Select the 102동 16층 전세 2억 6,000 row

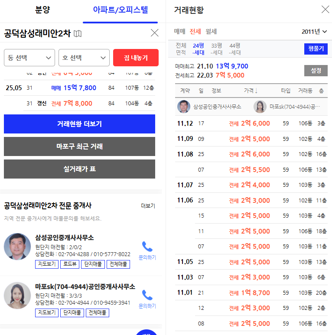(251, 154)
